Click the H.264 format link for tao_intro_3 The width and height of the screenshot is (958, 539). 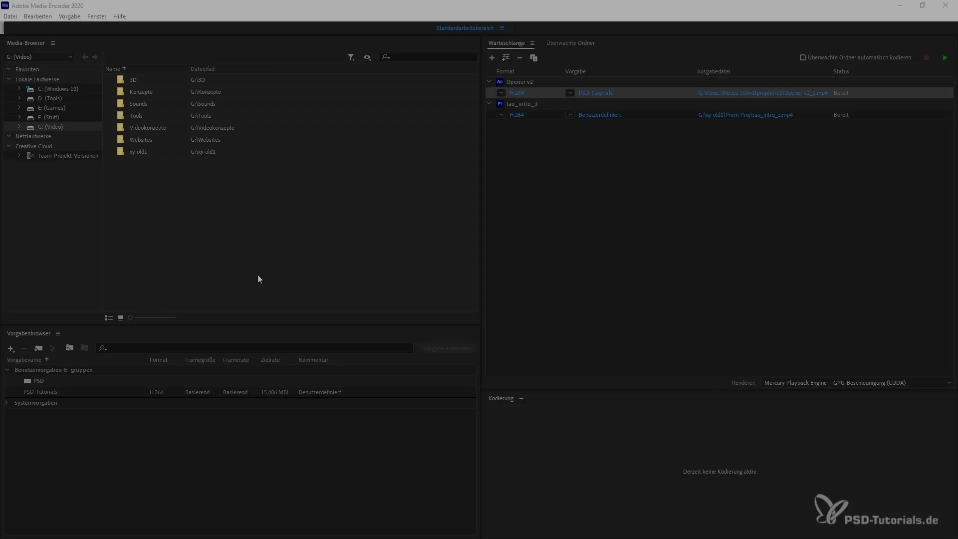coord(517,115)
